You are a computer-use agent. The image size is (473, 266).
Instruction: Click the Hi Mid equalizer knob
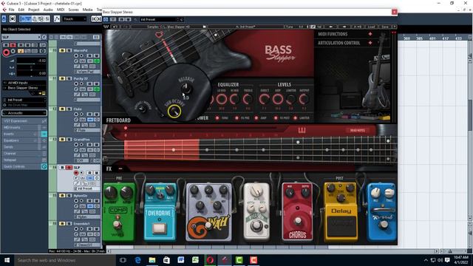click(234, 99)
